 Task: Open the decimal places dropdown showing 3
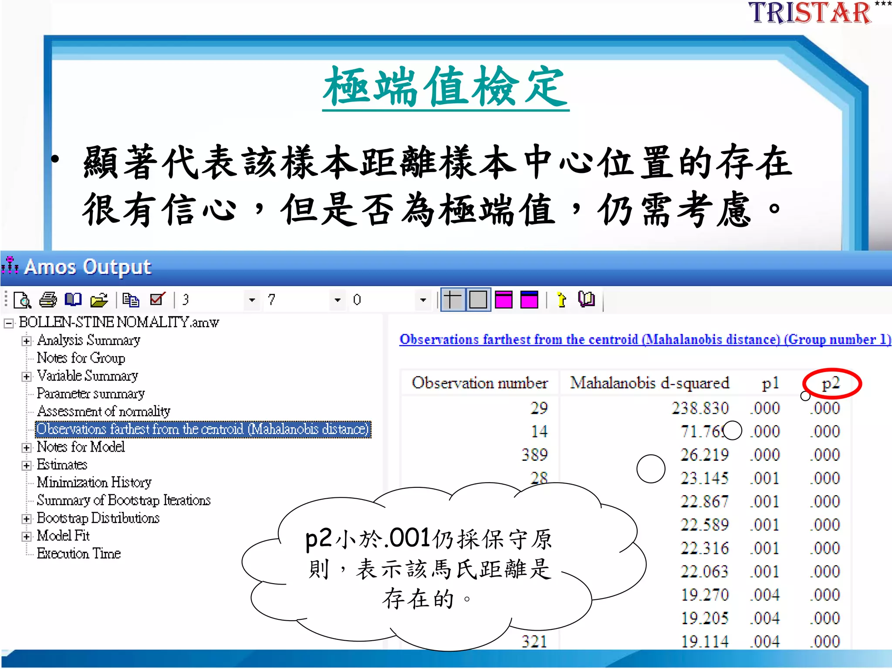(252, 300)
